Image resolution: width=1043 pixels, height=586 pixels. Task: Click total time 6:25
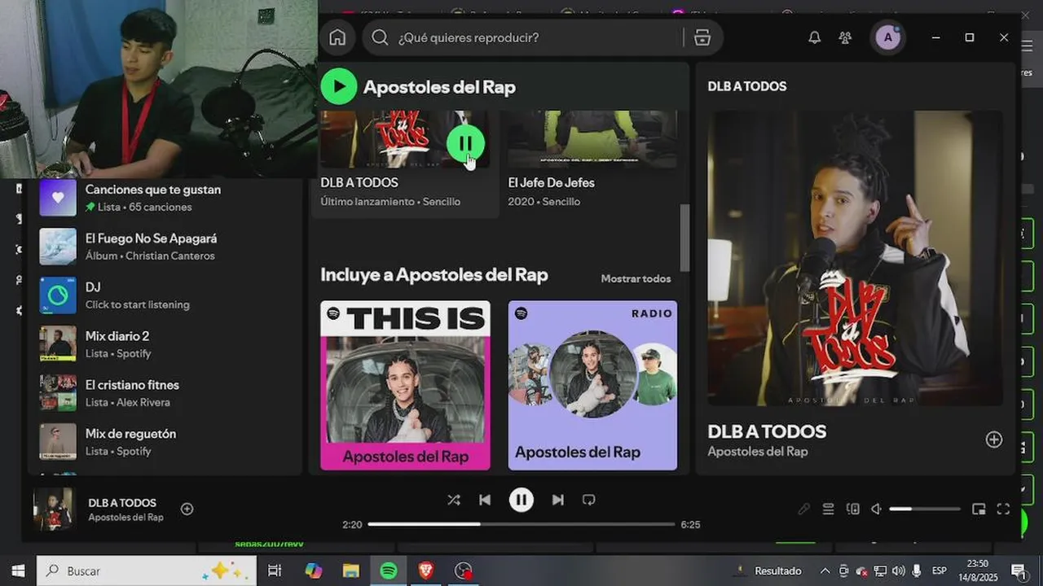click(690, 525)
